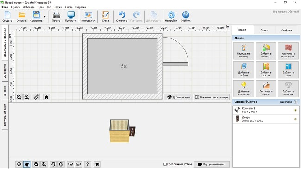The width and height of the screenshot is (301, 169).
Task: Expand the dropdown arrow beside Сохранить
Action: click(x=45, y=17)
